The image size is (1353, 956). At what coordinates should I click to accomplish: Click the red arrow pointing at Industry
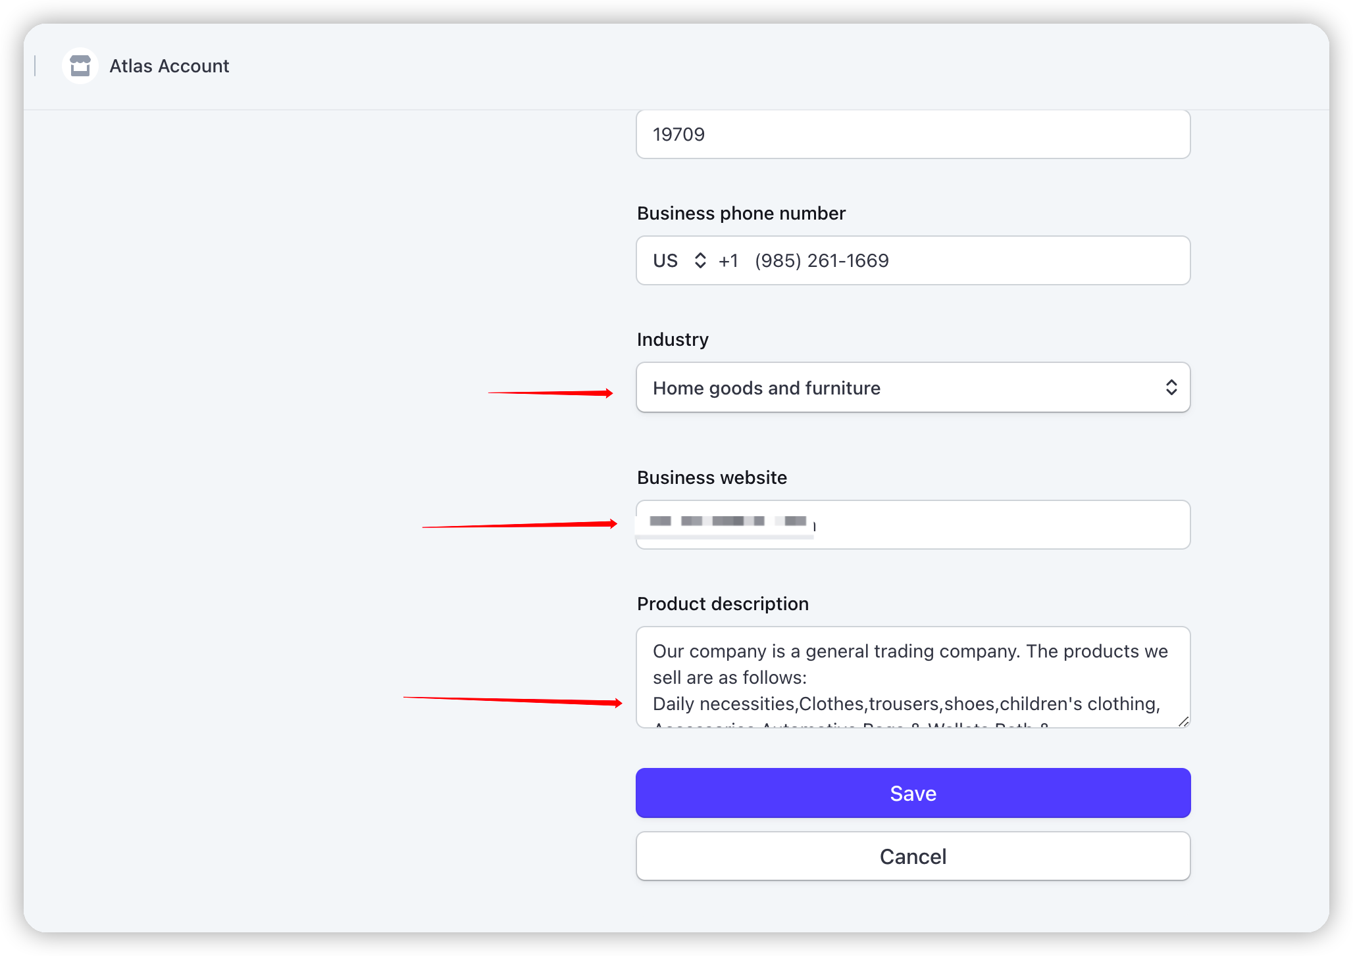point(550,393)
